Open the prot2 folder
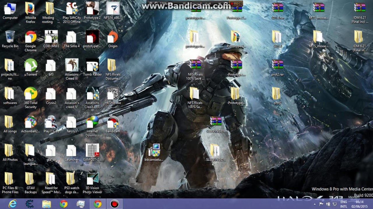Viewport: 373px width, 209px height. click(x=277, y=96)
